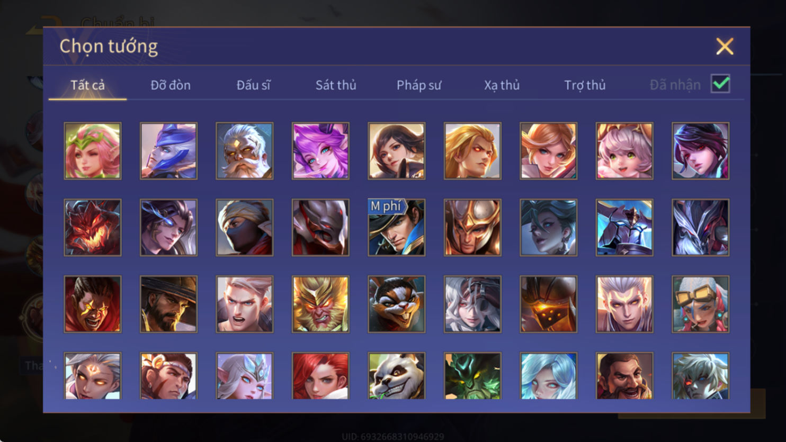The height and width of the screenshot is (442, 786).
Task: Switch to the Đỡ đòn tab
Action: click(x=171, y=85)
